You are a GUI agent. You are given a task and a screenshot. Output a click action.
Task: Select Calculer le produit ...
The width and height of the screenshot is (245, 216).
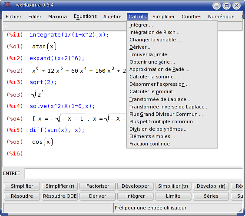coord(172,91)
